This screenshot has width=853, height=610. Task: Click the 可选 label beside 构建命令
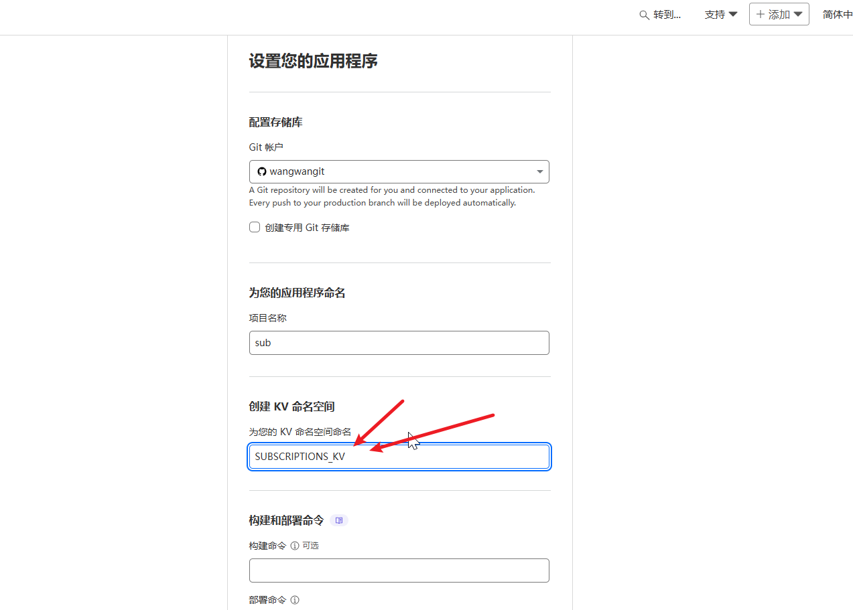pyautogui.click(x=312, y=545)
